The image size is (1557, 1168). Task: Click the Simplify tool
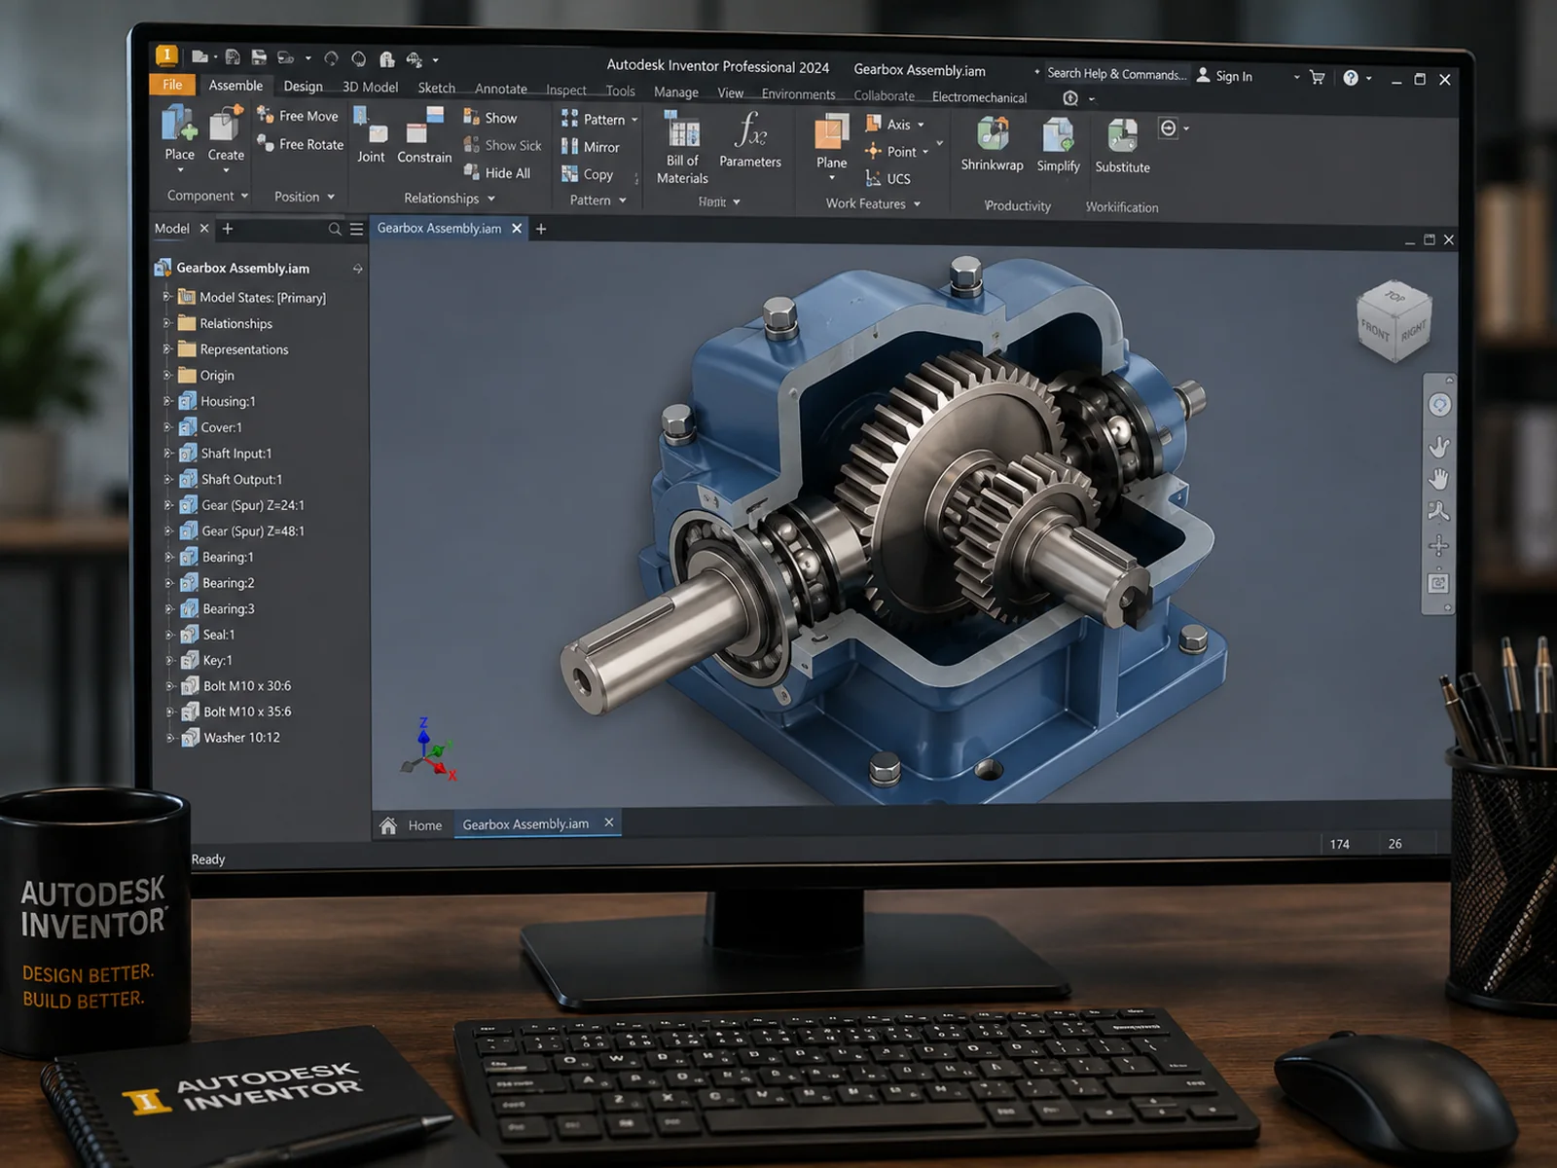[x=1058, y=145]
